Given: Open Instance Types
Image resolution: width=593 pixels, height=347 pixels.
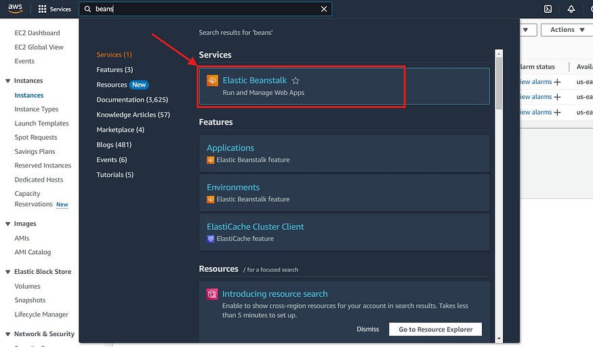Looking at the screenshot, I should (37, 109).
